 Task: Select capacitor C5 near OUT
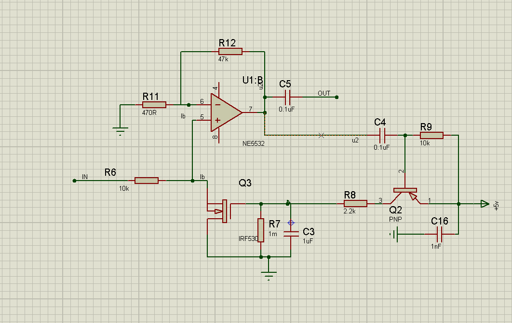tap(287, 97)
